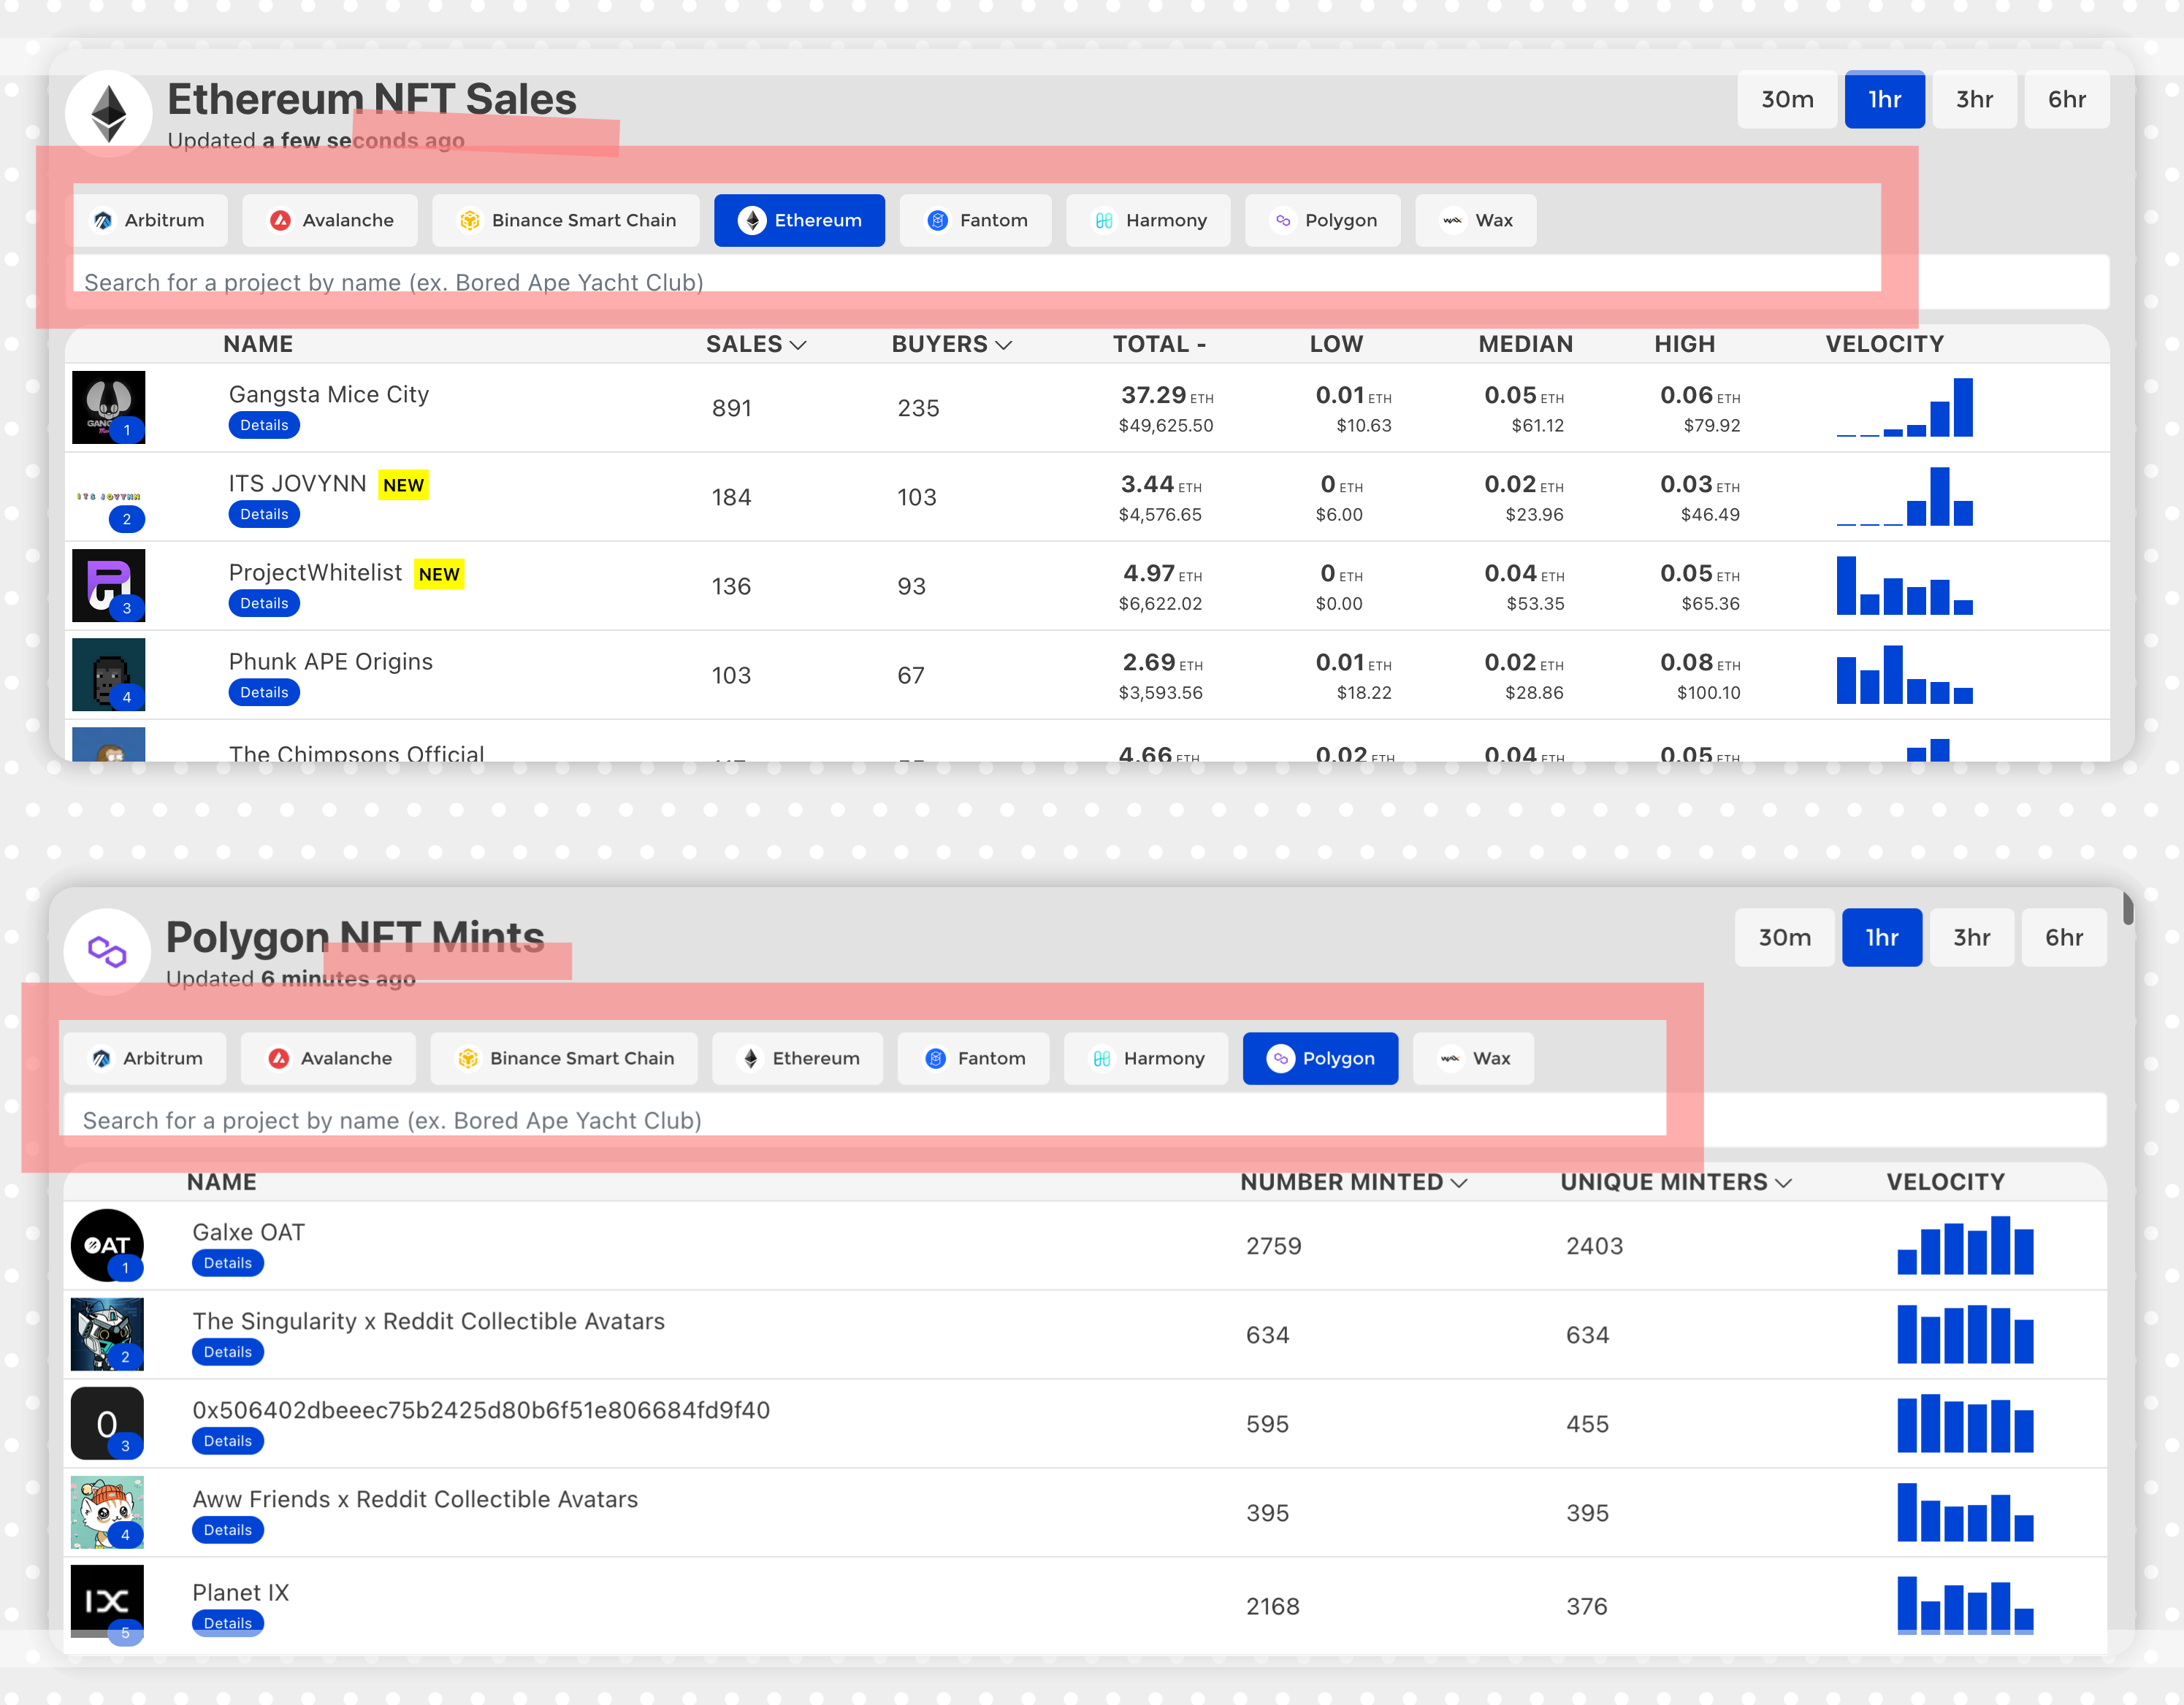This screenshot has height=1705, width=2184.
Task: Select Binance Smart Chain in the Sales panel
Action: point(566,220)
